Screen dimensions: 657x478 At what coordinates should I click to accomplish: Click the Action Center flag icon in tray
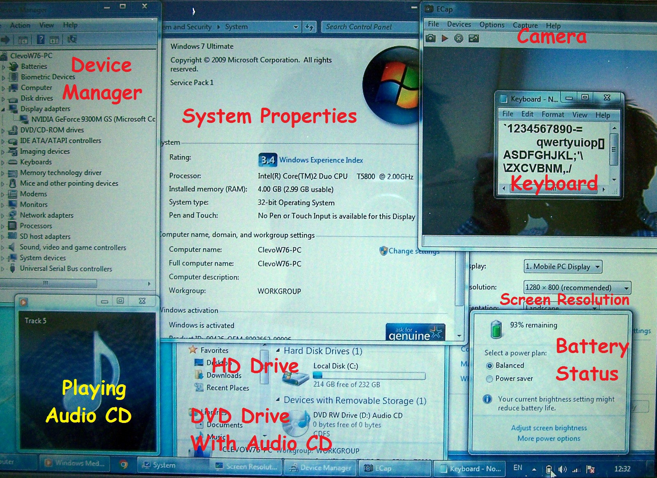coord(590,469)
